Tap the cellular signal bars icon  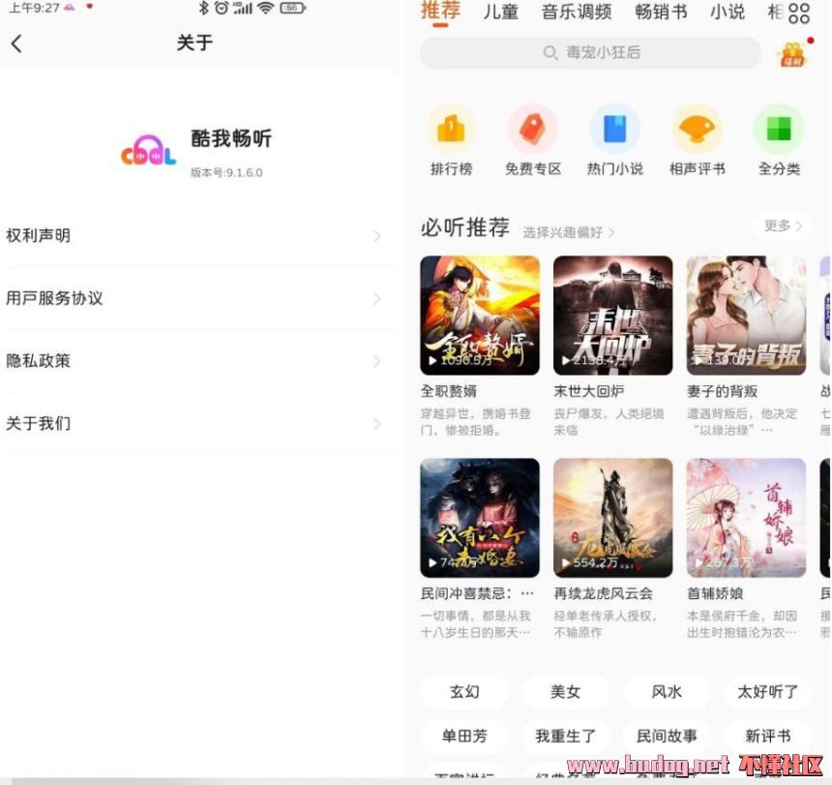click(x=243, y=8)
